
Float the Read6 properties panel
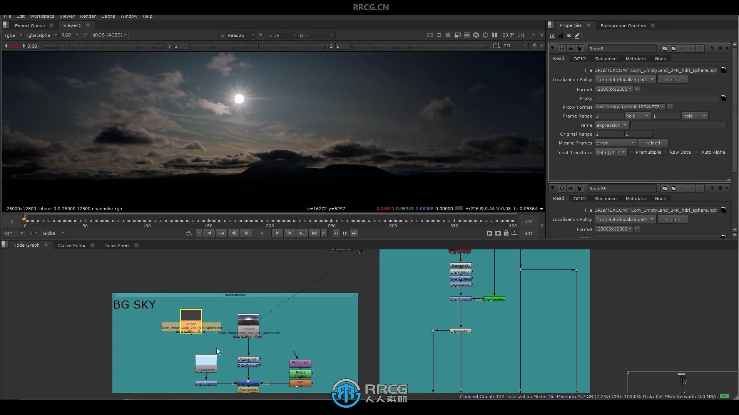pyautogui.click(x=720, y=48)
